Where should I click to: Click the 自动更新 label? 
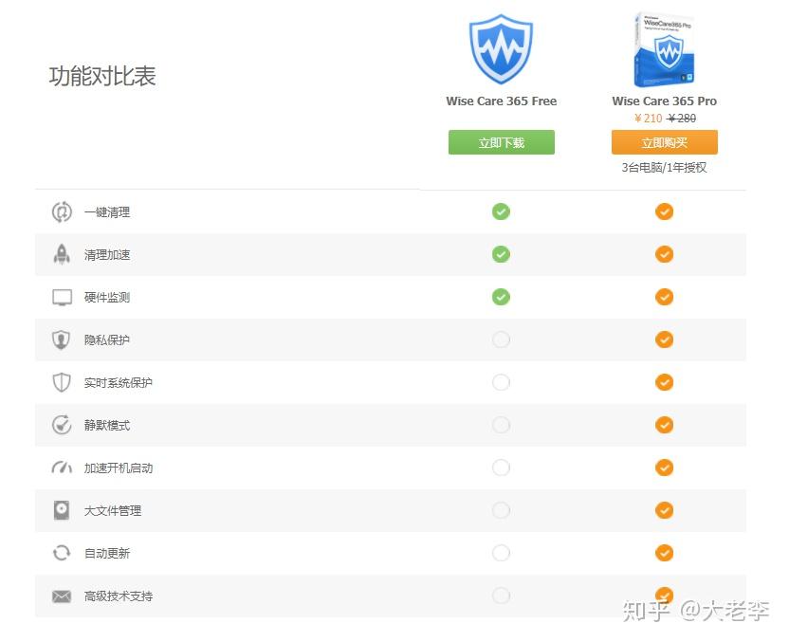(107, 554)
